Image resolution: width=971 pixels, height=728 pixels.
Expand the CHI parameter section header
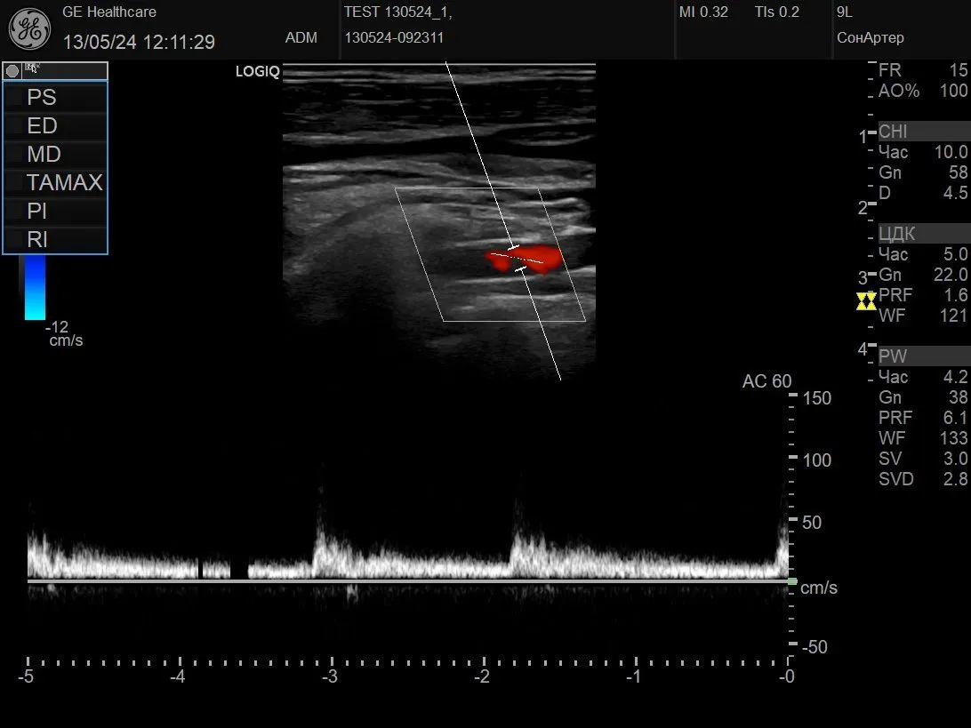pos(921,132)
